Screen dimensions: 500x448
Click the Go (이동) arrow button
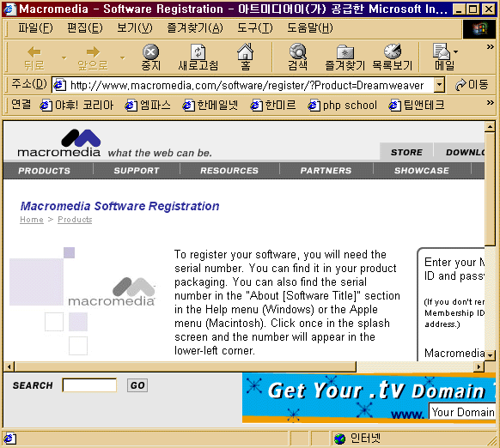(472, 85)
